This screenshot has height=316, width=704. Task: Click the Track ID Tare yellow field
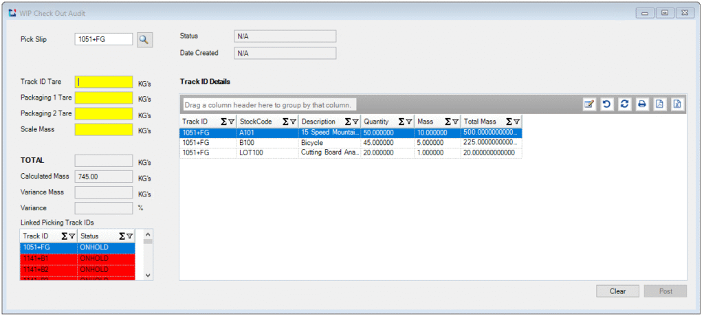[104, 82]
